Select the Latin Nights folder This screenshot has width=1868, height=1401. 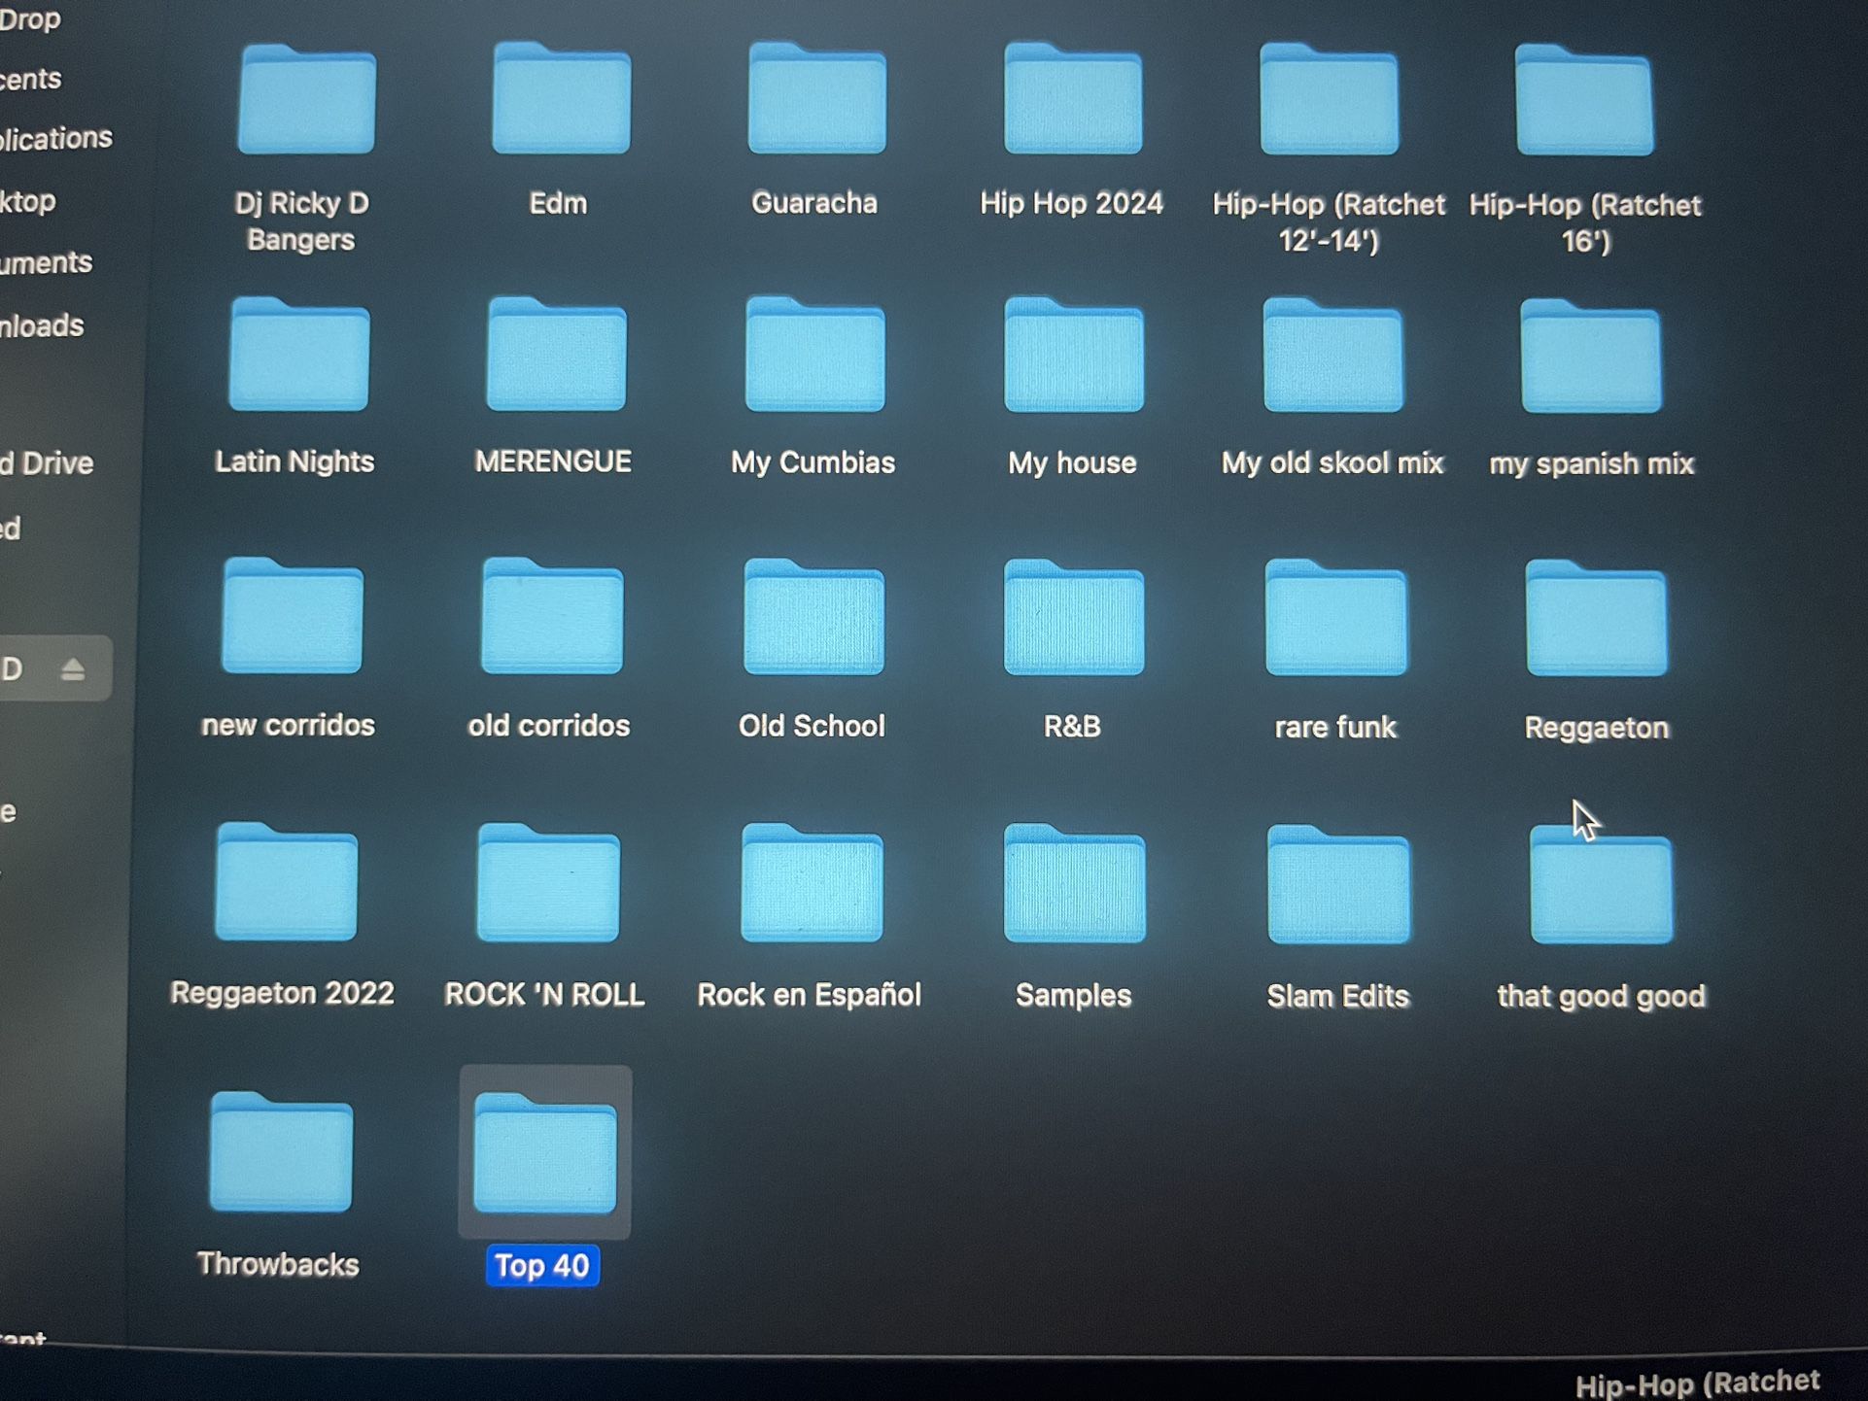(298, 359)
